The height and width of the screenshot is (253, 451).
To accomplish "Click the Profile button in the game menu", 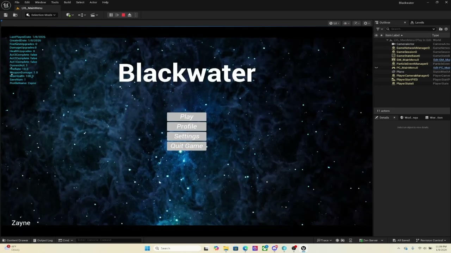I will [x=187, y=126].
